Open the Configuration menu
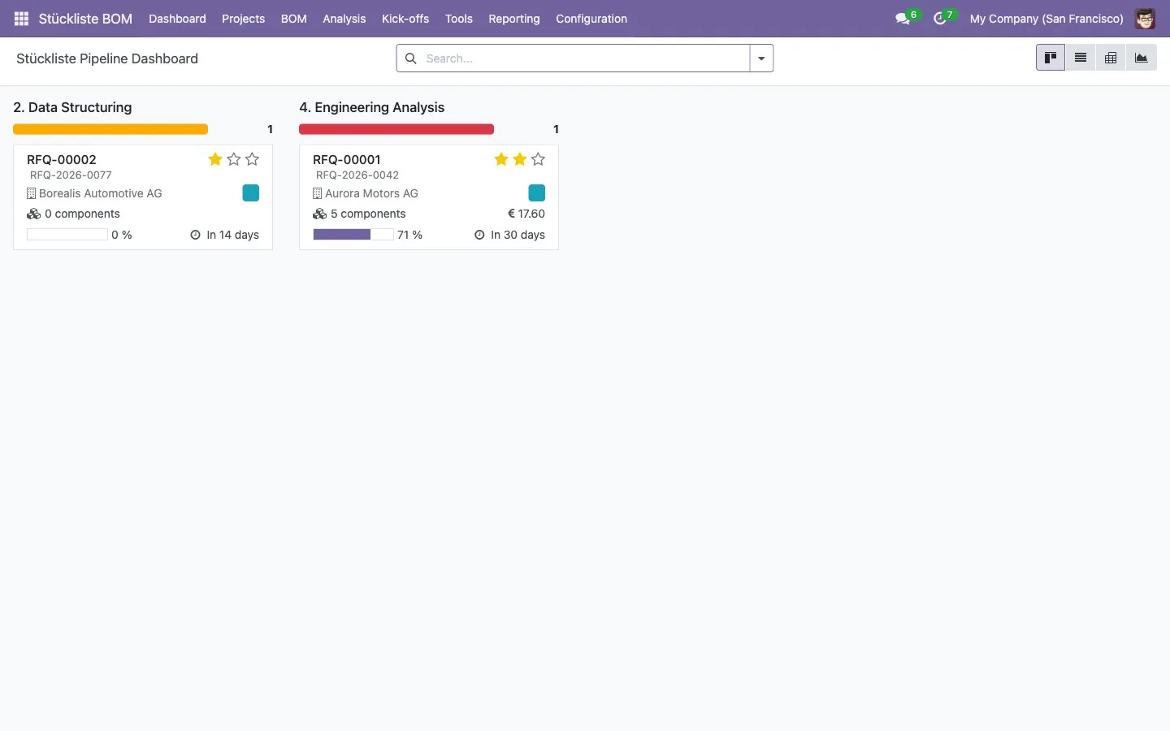Image resolution: width=1170 pixels, height=731 pixels. 591,19
